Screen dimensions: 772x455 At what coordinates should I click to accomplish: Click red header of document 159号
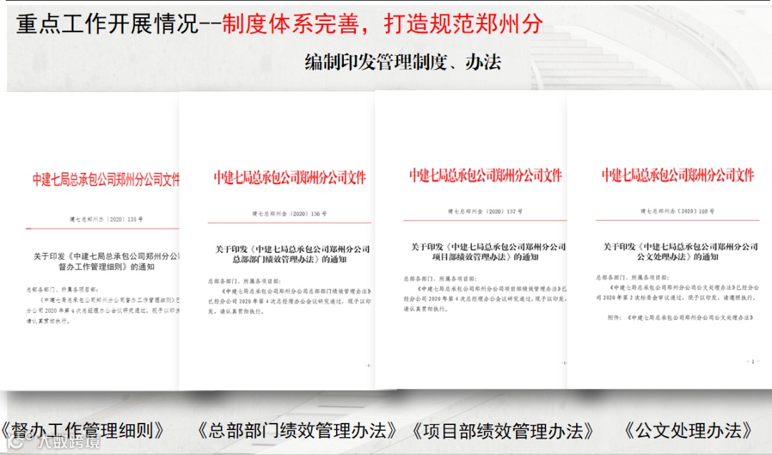tap(678, 174)
